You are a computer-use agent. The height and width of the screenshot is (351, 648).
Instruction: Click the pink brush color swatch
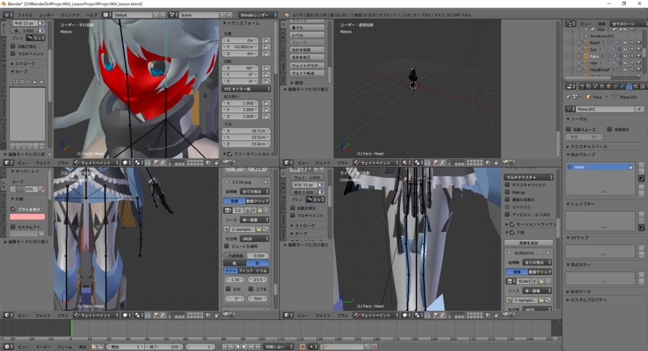(x=27, y=217)
